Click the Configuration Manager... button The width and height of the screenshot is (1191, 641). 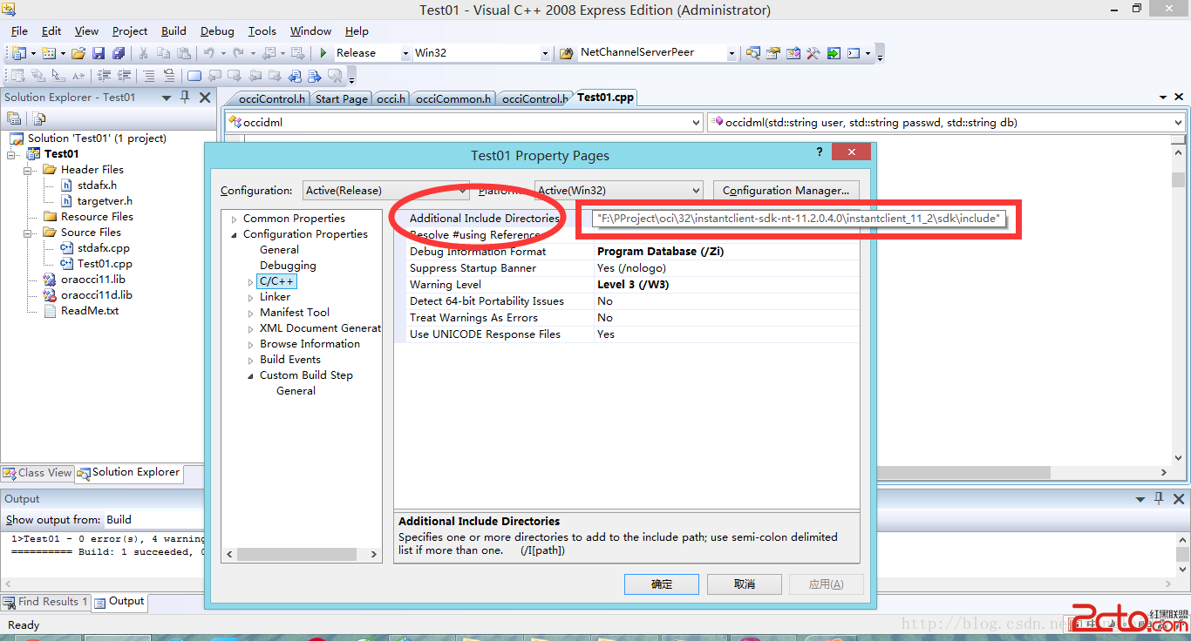pyautogui.click(x=786, y=191)
